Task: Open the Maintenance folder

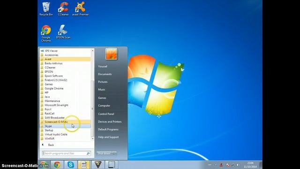Action: (x=65, y=101)
